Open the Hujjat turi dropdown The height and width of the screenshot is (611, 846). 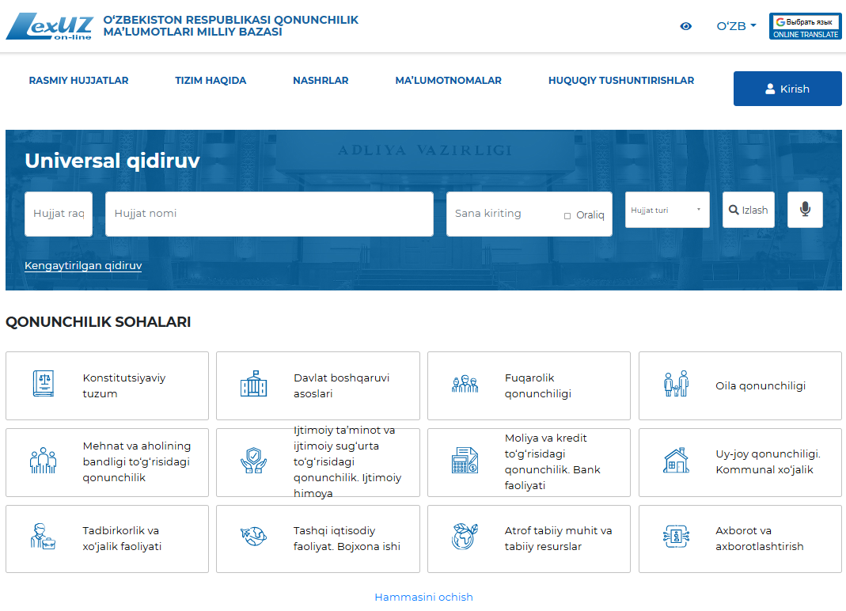click(x=666, y=210)
